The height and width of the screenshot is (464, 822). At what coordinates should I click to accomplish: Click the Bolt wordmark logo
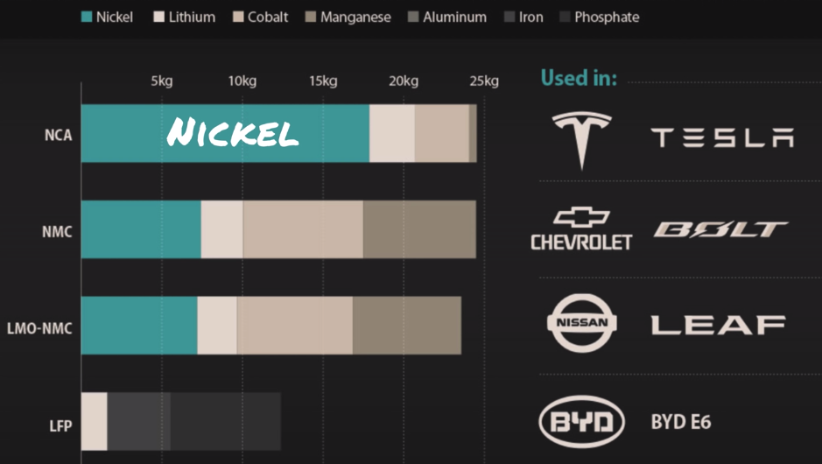click(x=720, y=229)
